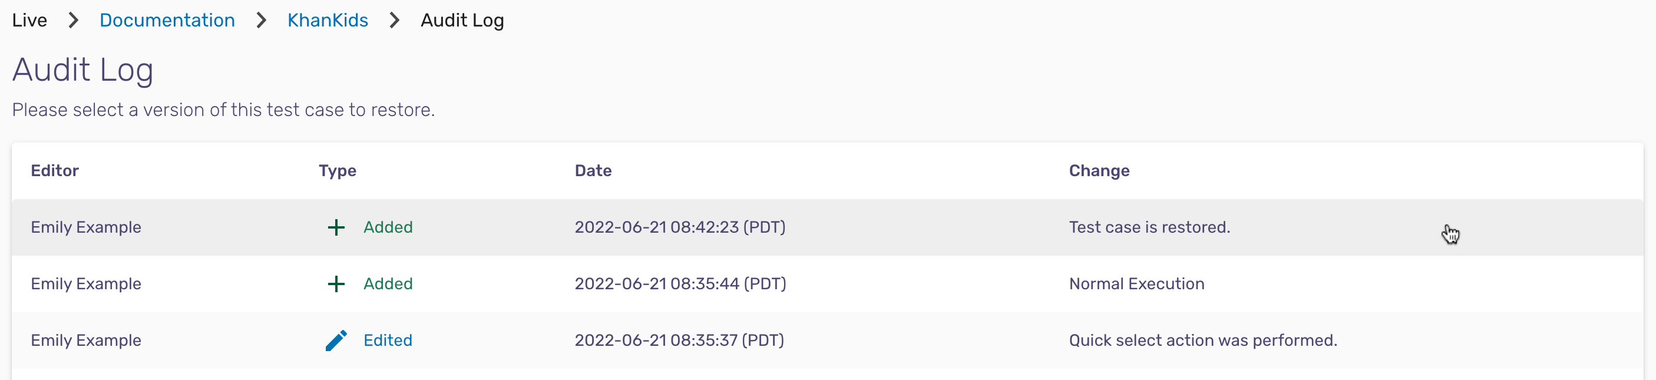Click the Edited type label
The width and height of the screenshot is (1656, 380).
tap(388, 341)
